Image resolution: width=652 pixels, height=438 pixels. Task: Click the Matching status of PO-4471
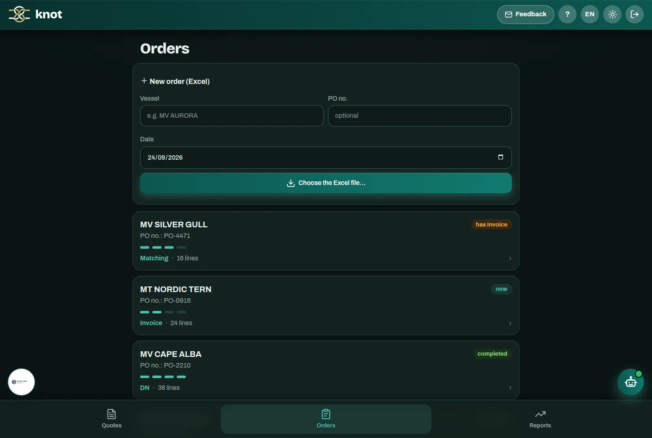[x=154, y=258]
